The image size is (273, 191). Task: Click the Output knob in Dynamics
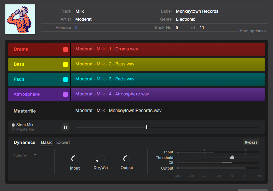point(127,159)
